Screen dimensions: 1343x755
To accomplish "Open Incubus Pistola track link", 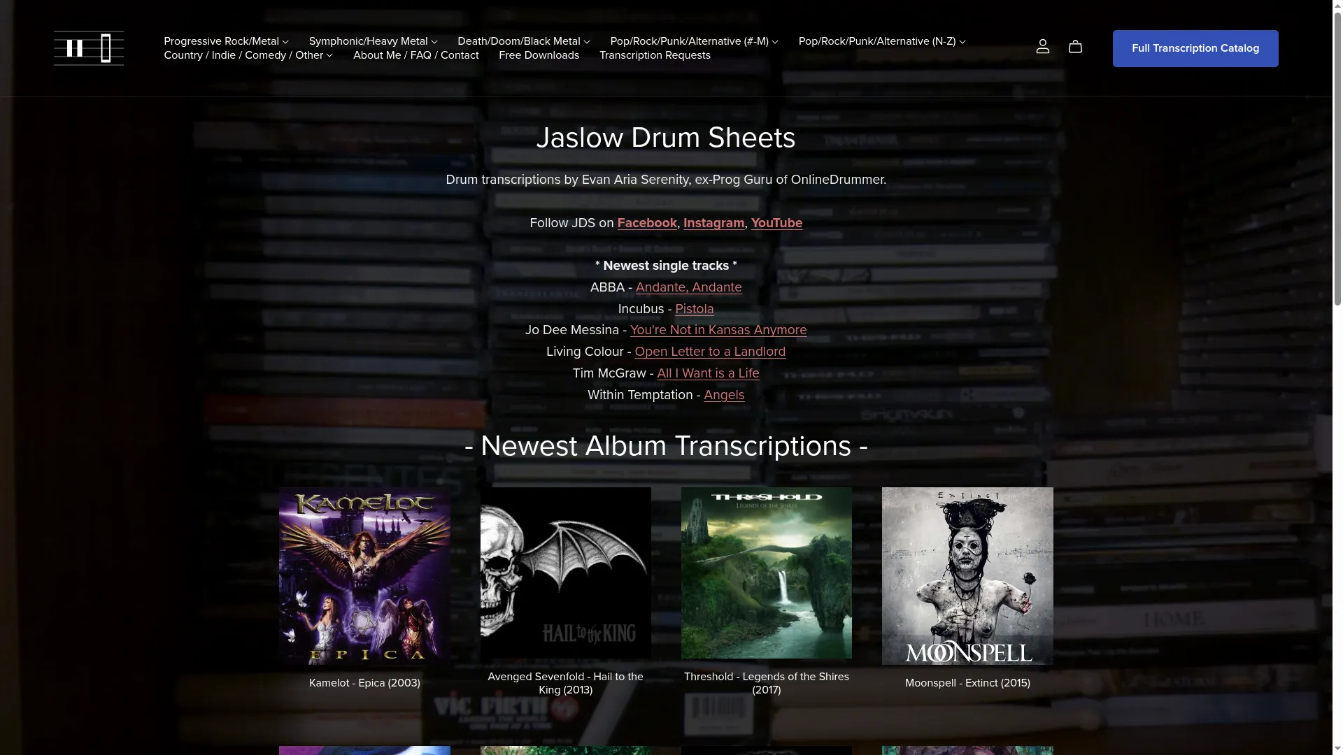I will point(694,309).
